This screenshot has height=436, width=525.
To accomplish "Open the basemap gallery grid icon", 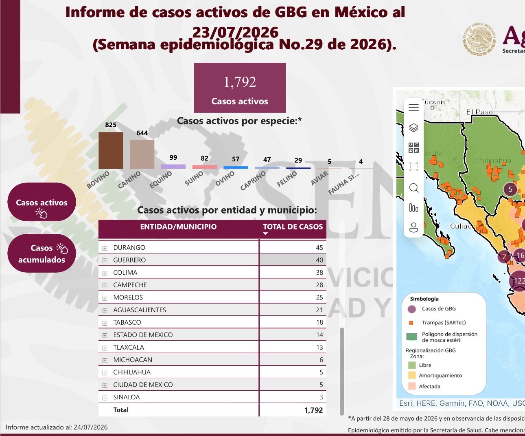I will pyautogui.click(x=413, y=148).
